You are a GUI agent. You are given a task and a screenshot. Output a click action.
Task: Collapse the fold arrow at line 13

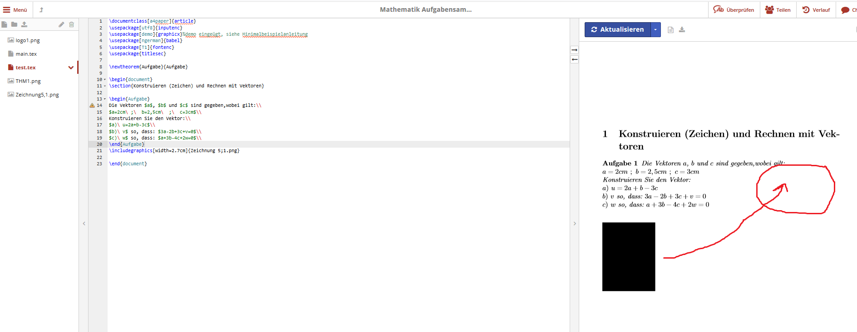pyautogui.click(x=105, y=99)
